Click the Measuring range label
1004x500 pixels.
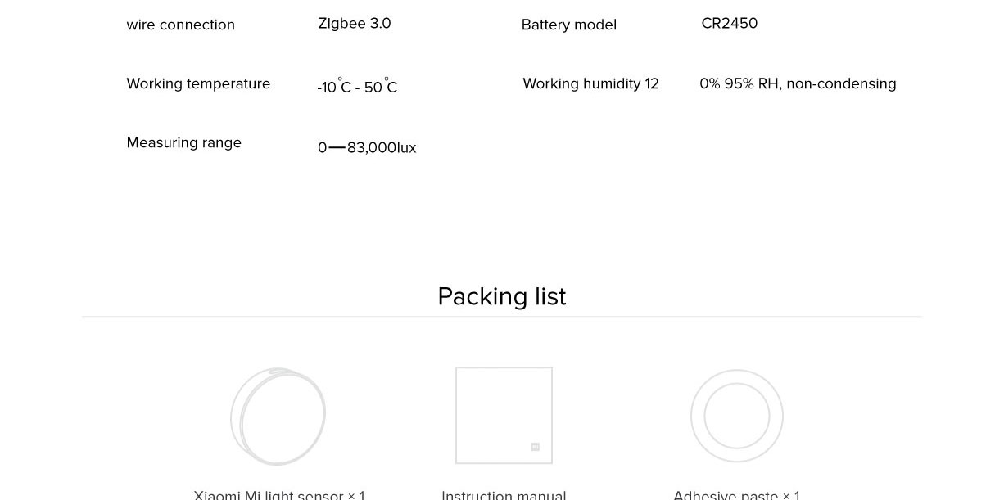coord(183,142)
